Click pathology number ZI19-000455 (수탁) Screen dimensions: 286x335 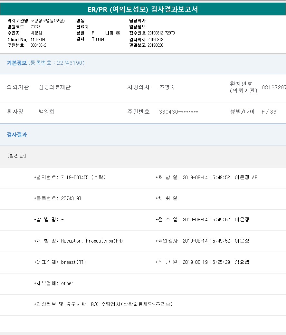(83, 177)
